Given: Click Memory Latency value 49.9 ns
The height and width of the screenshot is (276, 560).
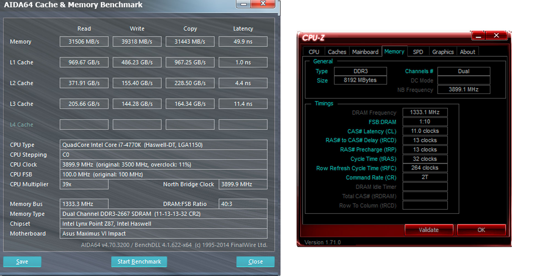Looking at the screenshot, I should point(243,41).
